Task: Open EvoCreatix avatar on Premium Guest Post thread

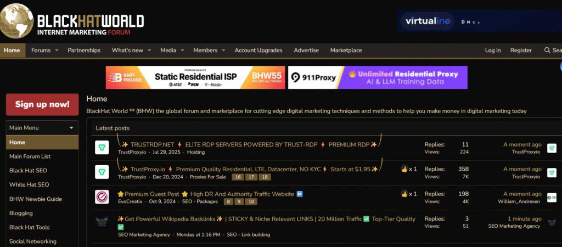Action: 102,197
